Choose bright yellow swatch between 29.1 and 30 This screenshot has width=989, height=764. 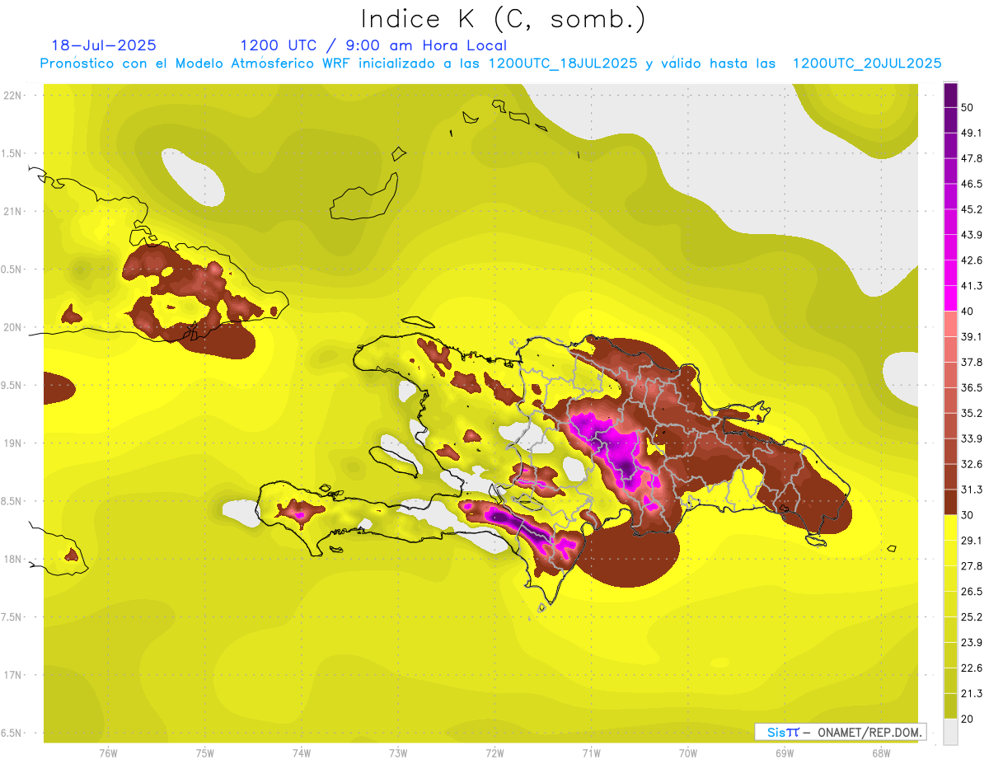[x=950, y=527]
